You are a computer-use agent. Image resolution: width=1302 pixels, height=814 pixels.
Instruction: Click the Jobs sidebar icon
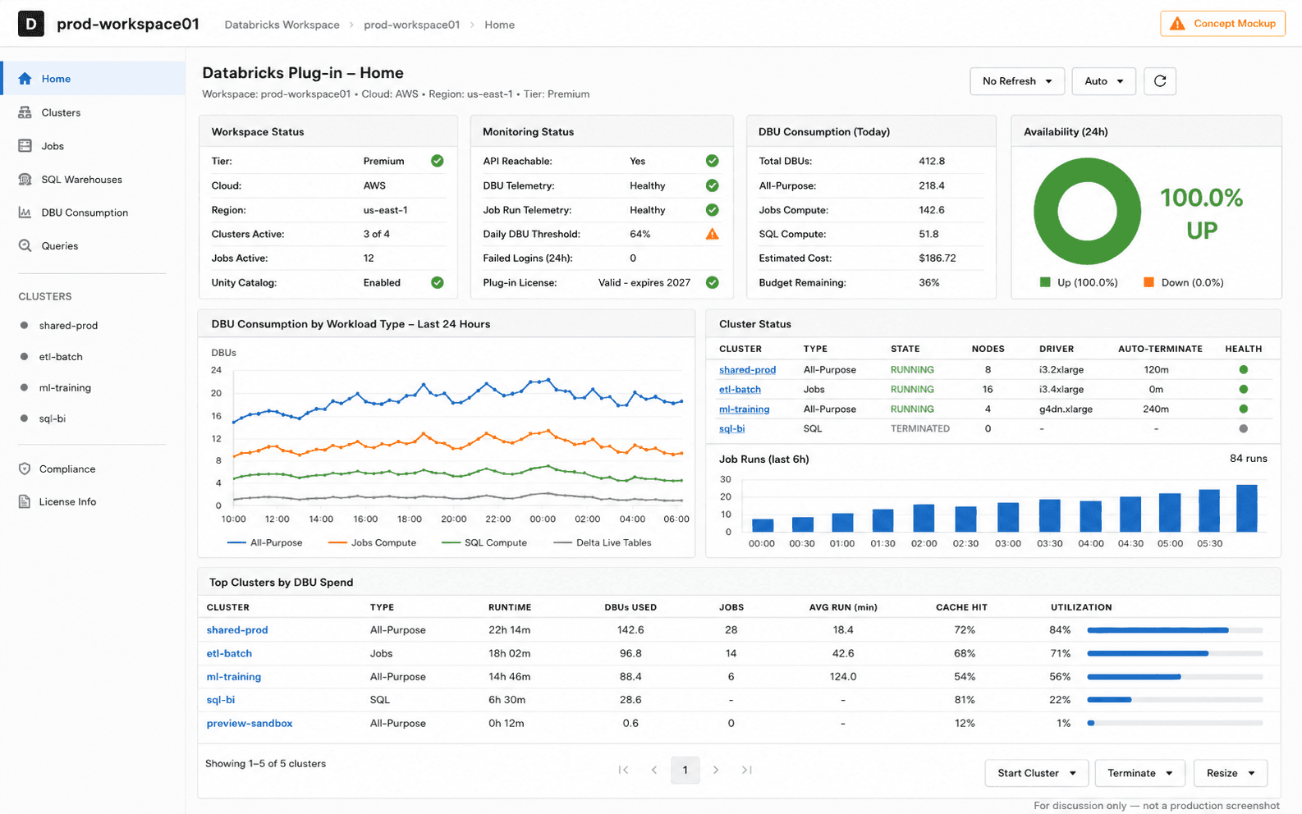pyautogui.click(x=25, y=146)
